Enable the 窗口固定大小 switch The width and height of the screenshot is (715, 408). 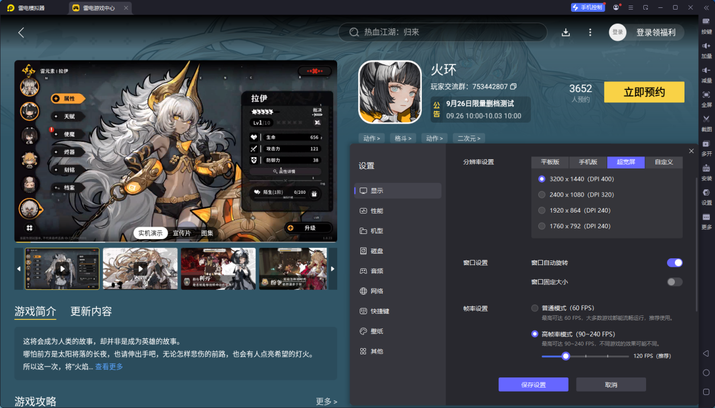click(674, 282)
